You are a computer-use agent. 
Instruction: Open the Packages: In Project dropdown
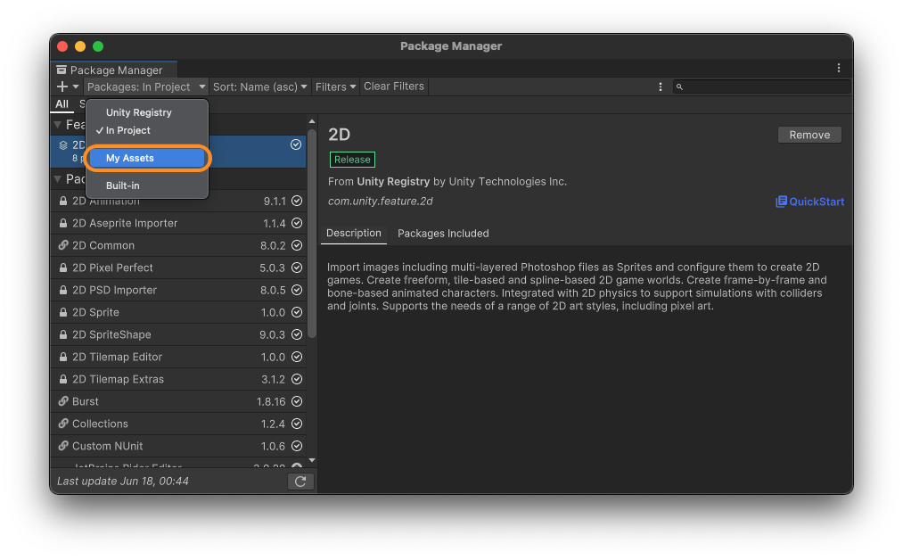coord(146,86)
